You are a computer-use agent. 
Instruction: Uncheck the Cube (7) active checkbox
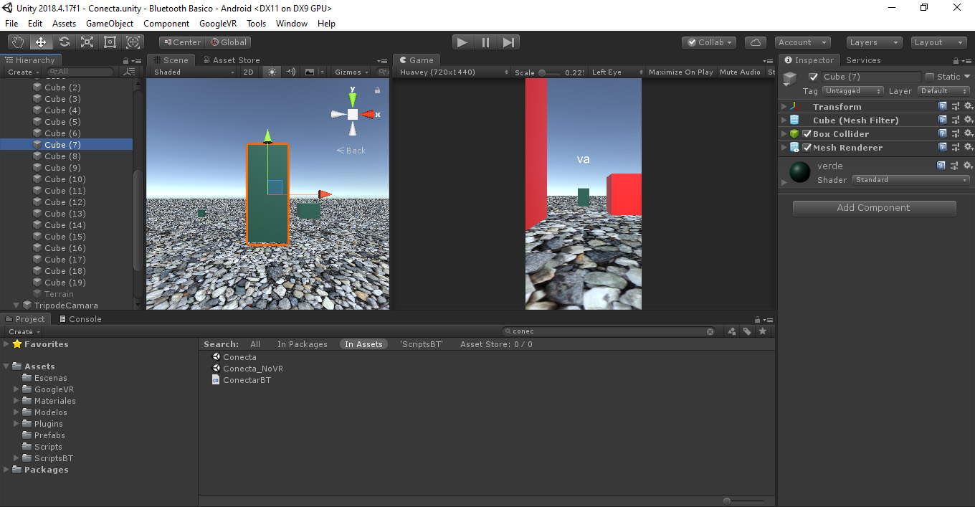coord(813,77)
